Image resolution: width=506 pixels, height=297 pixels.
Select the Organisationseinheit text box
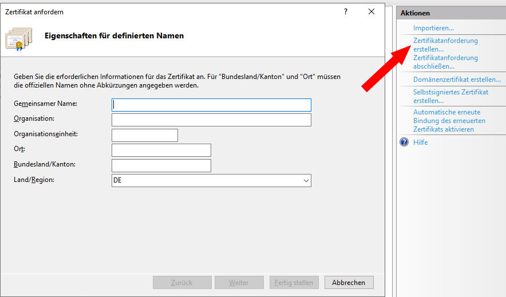click(145, 135)
